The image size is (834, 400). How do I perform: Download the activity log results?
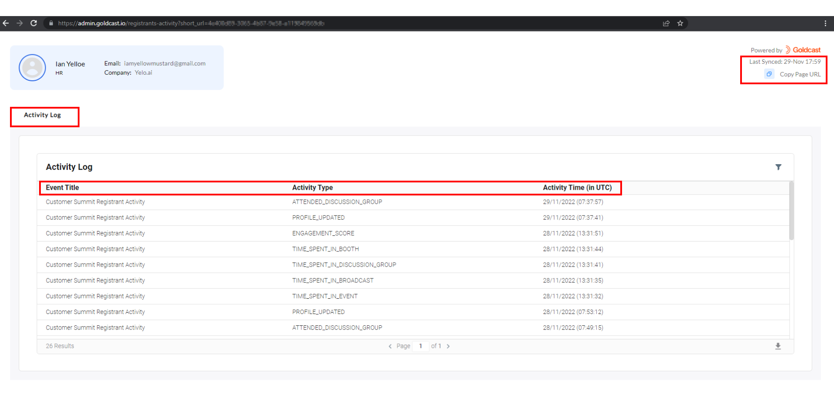778,346
